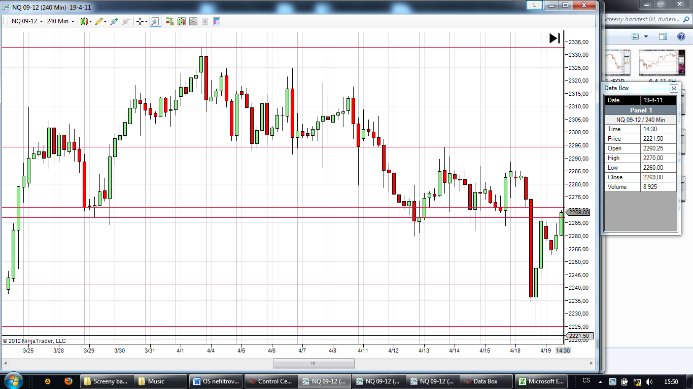Screen dimensions: 693x389
Task: Switch to the Microsoft E... taskbar button
Action: tap(541, 381)
